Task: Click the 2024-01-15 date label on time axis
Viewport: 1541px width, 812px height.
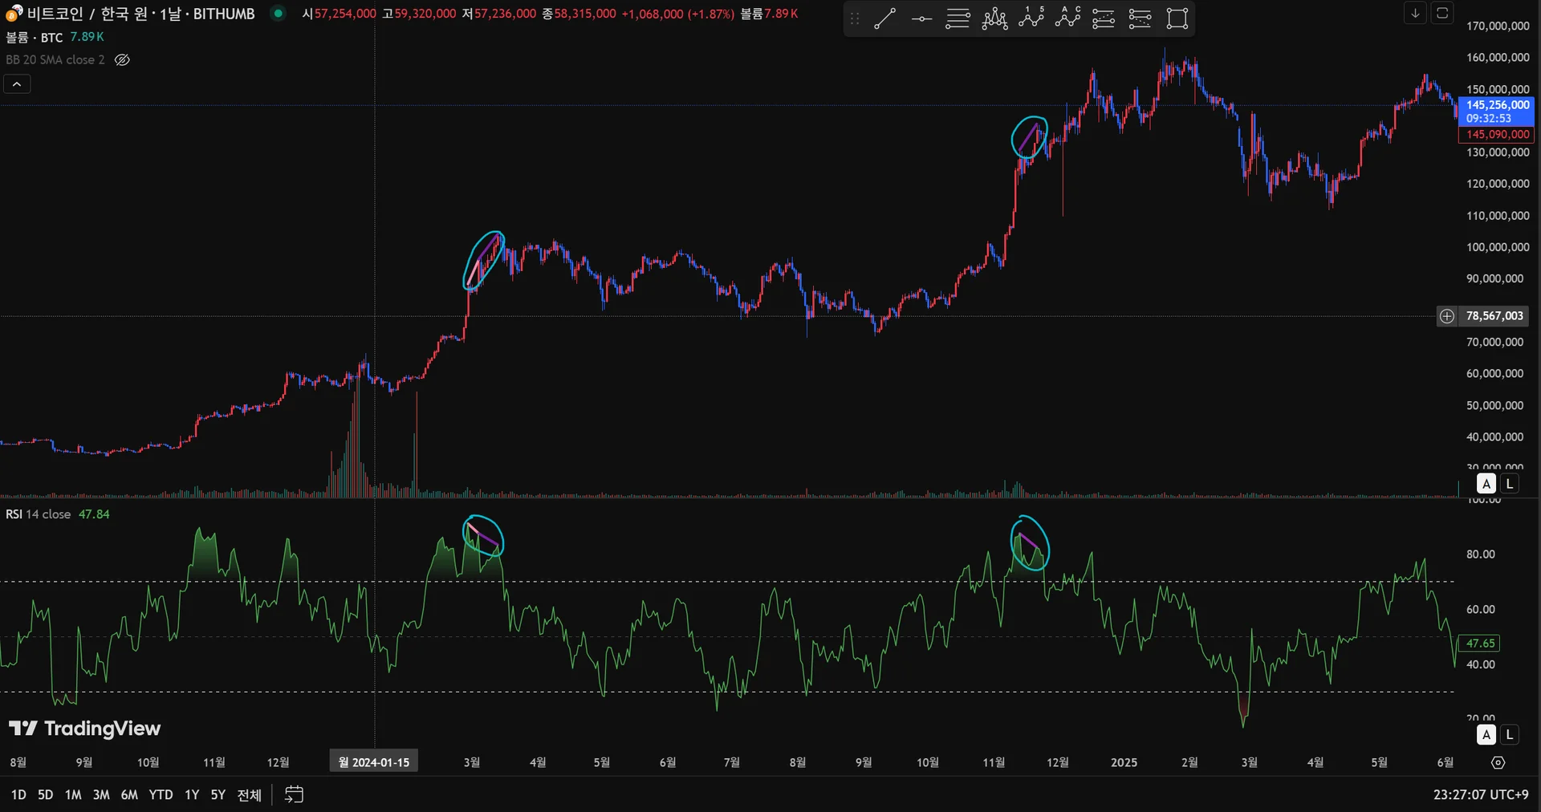Action: click(374, 762)
